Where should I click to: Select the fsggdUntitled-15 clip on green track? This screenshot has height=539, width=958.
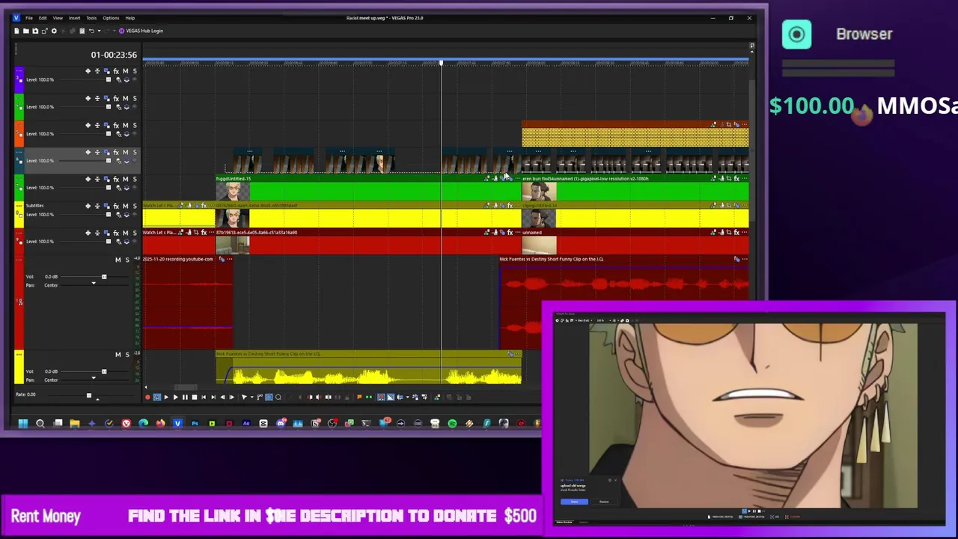click(x=367, y=189)
